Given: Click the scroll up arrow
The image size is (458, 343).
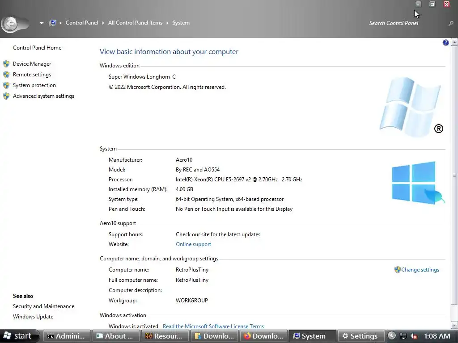Looking at the screenshot, I should point(454,42).
